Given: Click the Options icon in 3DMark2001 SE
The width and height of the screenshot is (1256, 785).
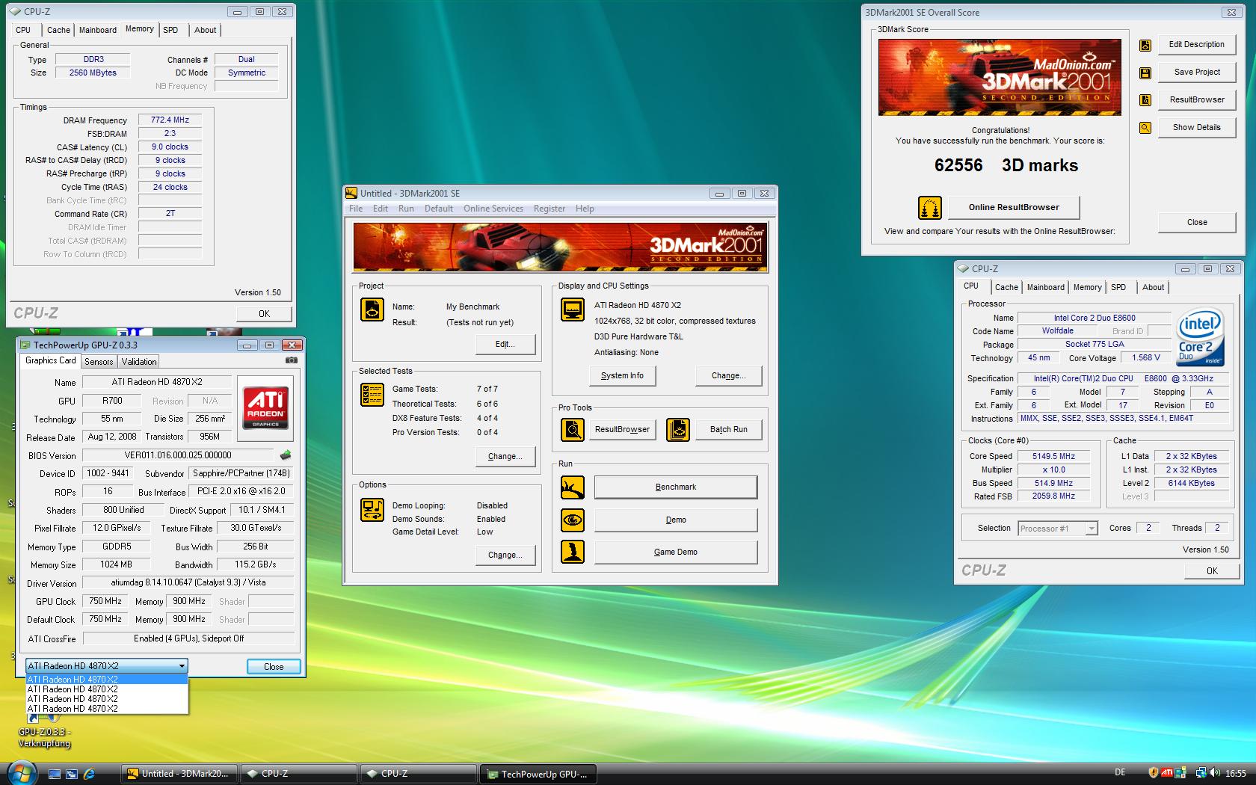Looking at the screenshot, I should coord(372,510).
